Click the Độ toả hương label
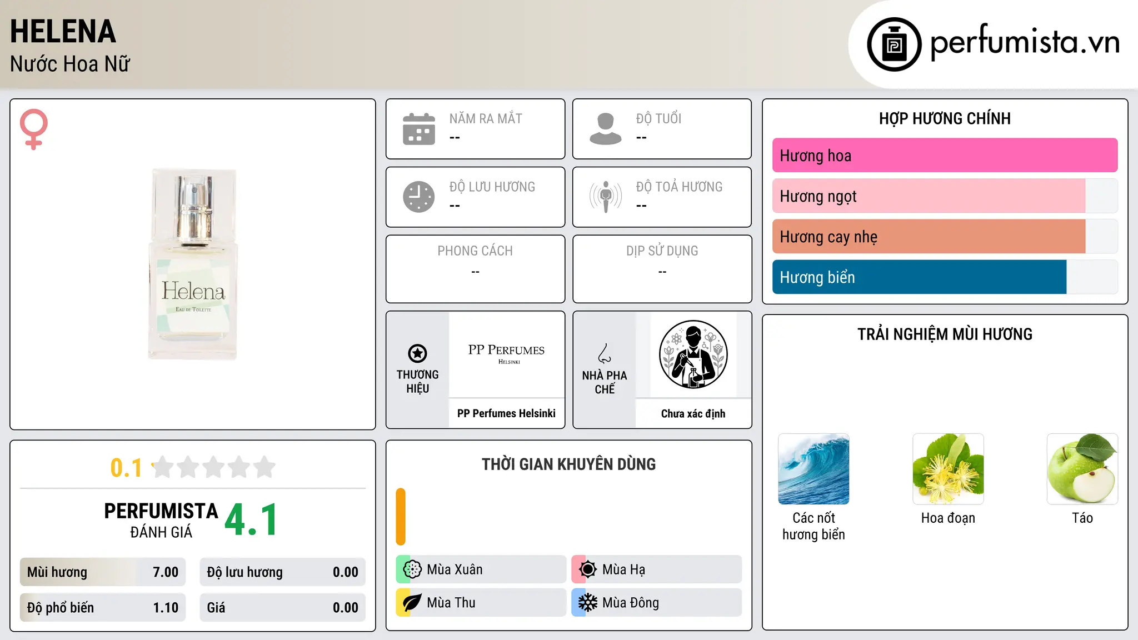The height and width of the screenshot is (640, 1138). click(x=679, y=187)
